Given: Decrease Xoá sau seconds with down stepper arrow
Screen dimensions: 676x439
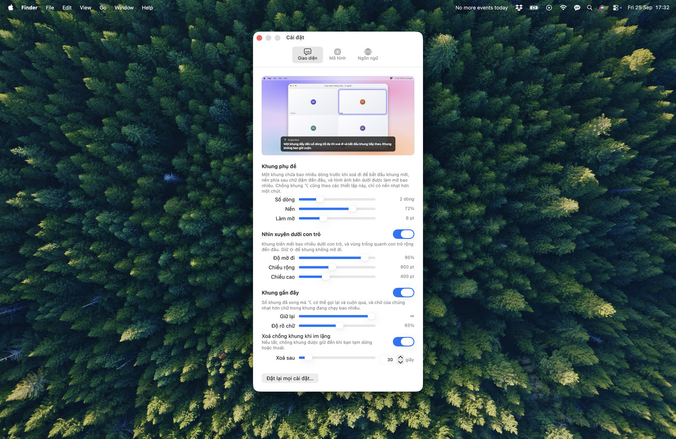Looking at the screenshot, I should click(400, 362).
